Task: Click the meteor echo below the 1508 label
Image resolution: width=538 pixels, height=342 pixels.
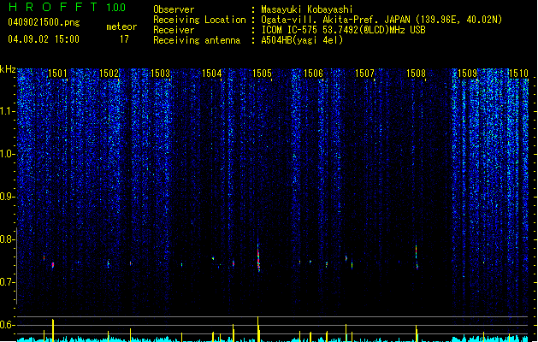Action: click(x=417, y=257)
